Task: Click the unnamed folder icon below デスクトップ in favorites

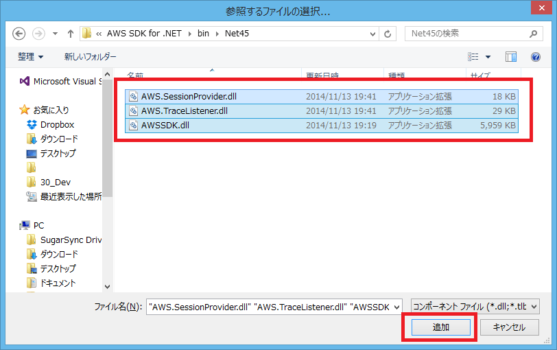Action: [x=32, y=167]
